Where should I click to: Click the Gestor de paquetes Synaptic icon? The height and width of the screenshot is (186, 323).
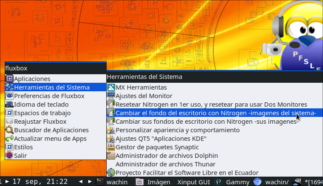tap(111, 147)
